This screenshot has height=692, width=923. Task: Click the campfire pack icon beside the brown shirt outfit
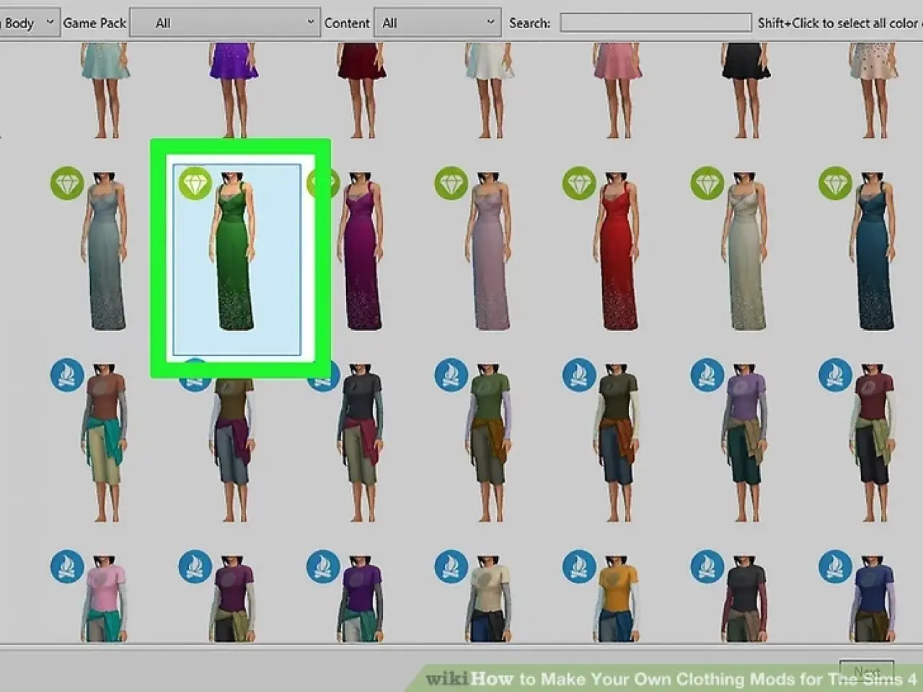pyautogui.click(x=67, y=376)
